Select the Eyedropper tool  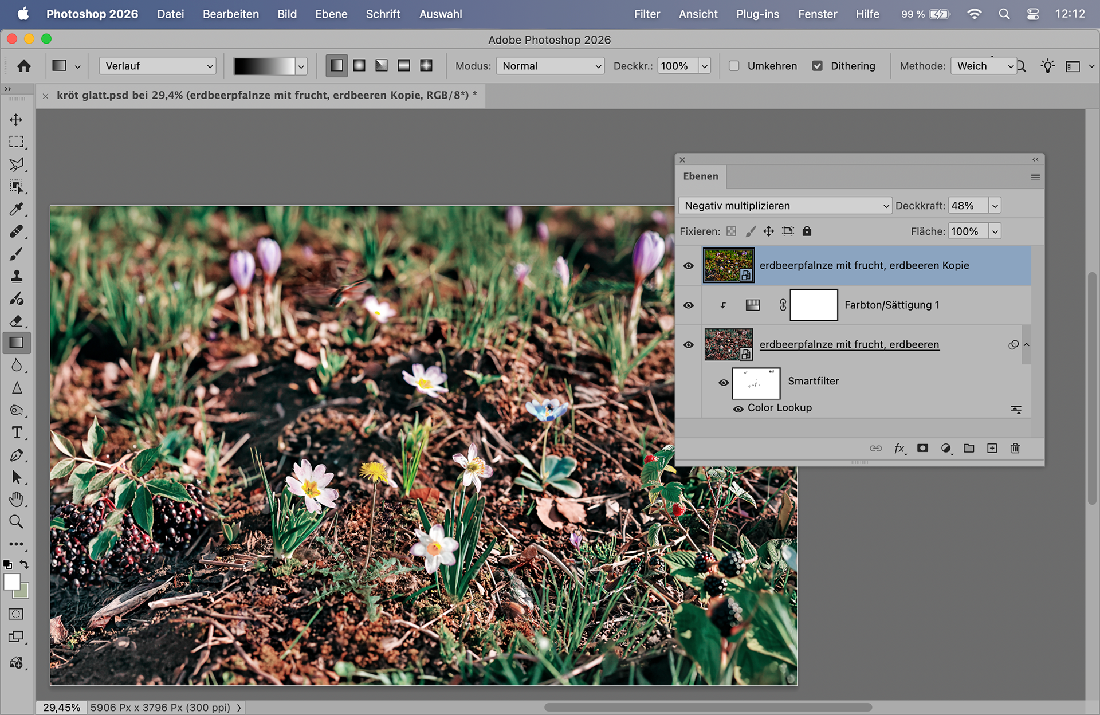[x=16, y=209]
